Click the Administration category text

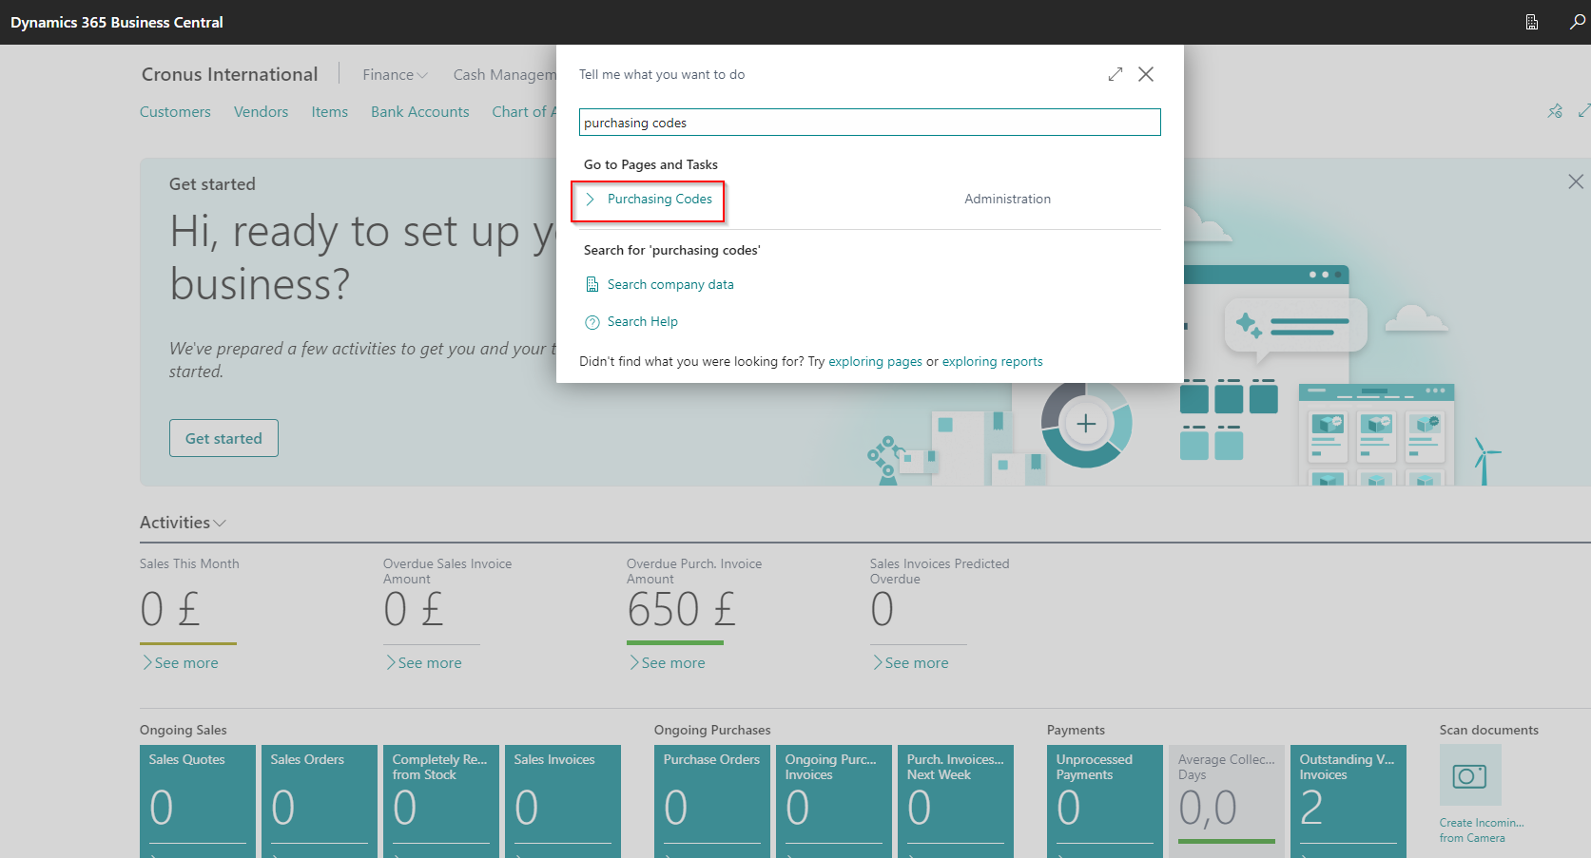[x=1007, y=199]
